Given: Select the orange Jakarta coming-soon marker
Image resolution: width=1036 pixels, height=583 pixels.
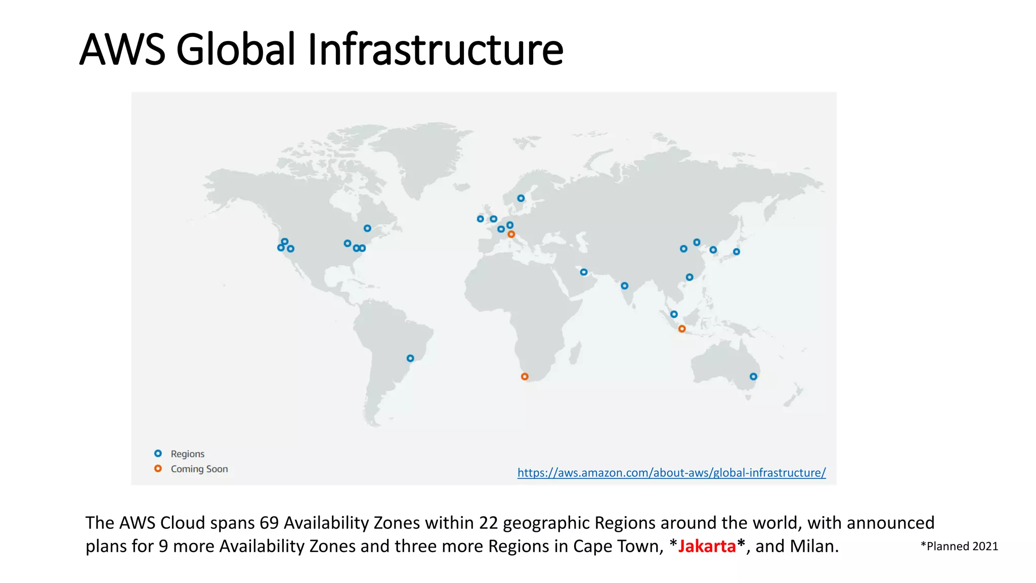Looking at the screenshot, I should [x=682, y=329].
